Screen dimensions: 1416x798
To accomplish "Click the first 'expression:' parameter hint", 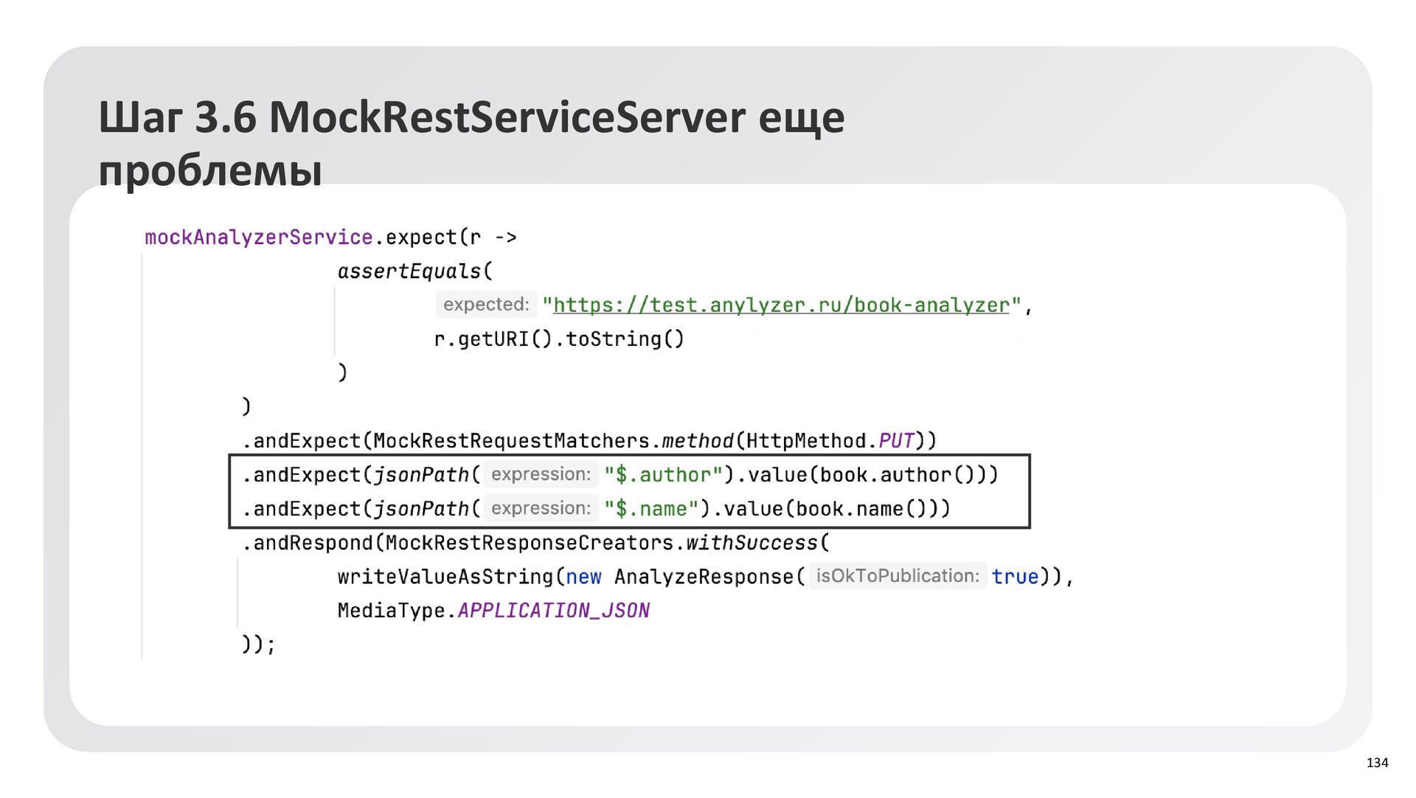I will click(x=541, y=475).
